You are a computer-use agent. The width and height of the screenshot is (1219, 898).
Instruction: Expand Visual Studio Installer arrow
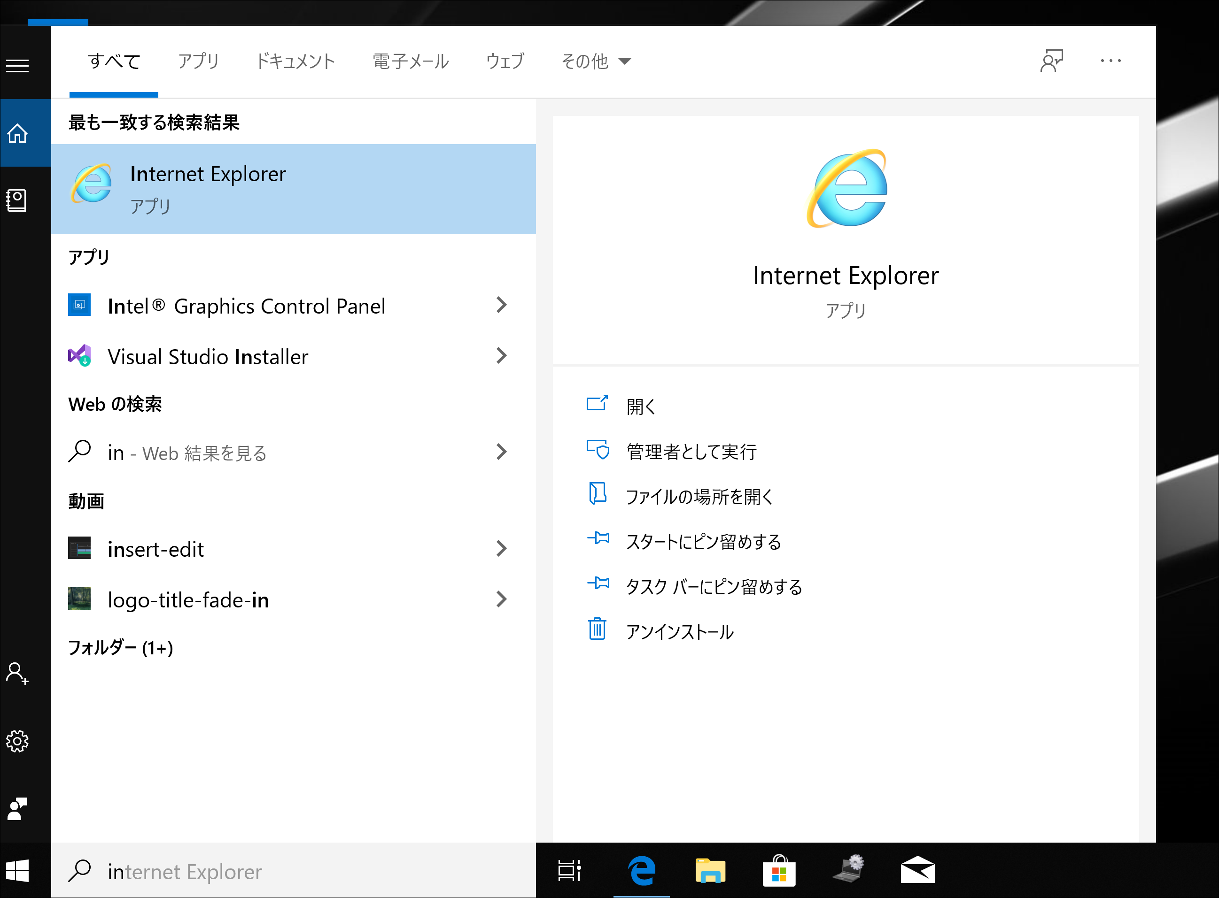point(502,355)
